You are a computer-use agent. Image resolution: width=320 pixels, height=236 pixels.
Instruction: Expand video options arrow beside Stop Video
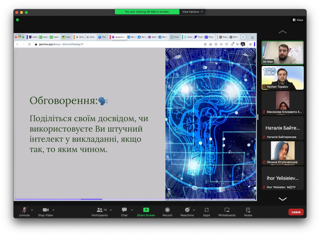click(53, 210)
